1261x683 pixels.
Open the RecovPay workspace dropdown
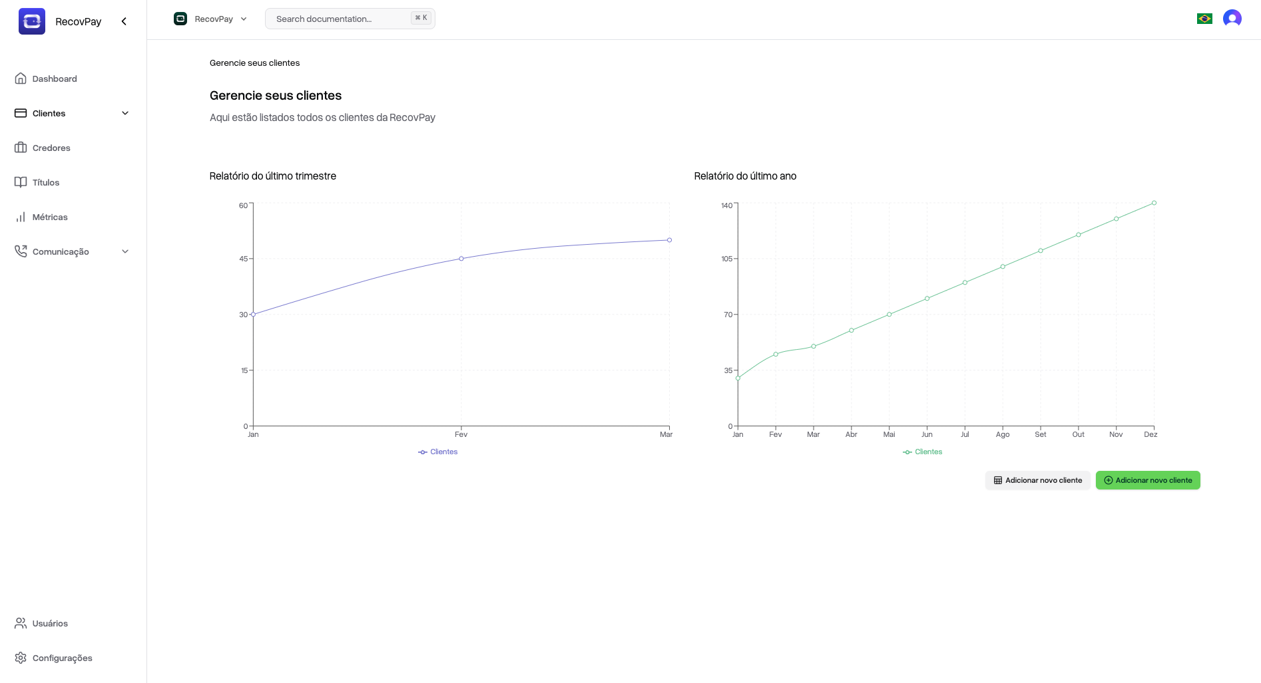[x=210, y=19]
